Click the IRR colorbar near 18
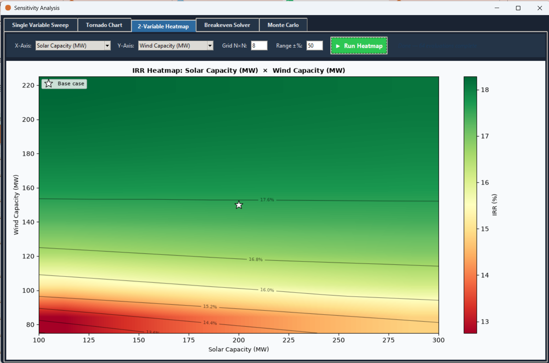 [x=470, y=90]
